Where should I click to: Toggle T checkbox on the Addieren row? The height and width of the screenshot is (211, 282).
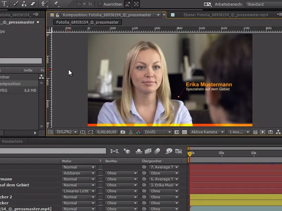coord(100,173)
